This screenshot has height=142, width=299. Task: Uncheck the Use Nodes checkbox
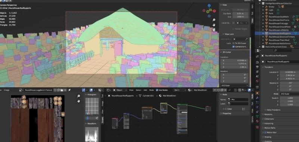coord(157,90)
